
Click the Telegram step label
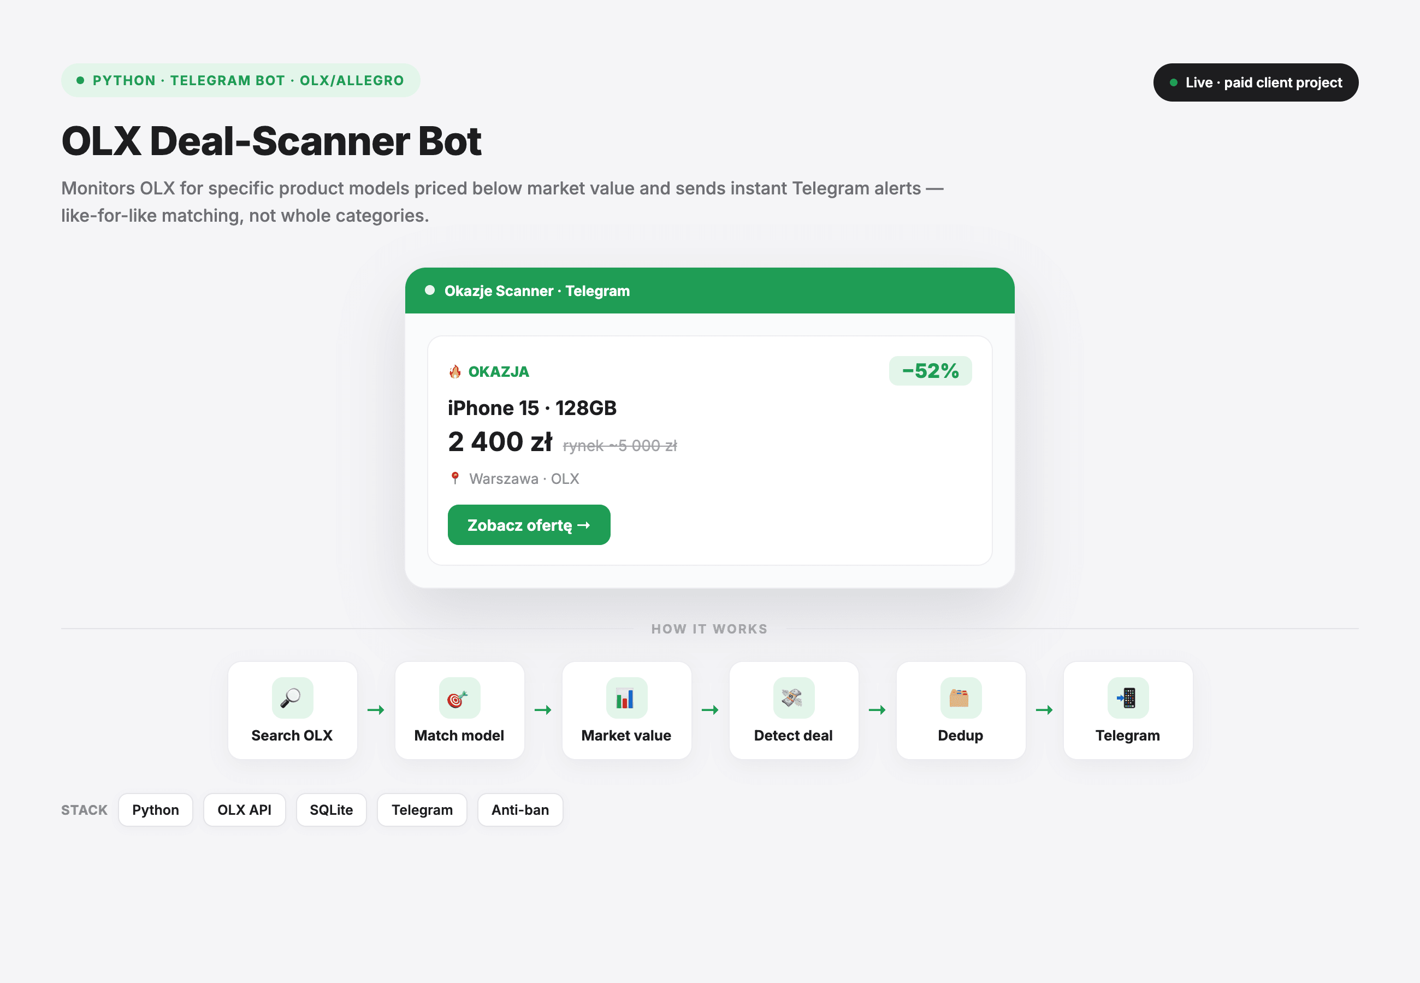(x=1127, y=736)
